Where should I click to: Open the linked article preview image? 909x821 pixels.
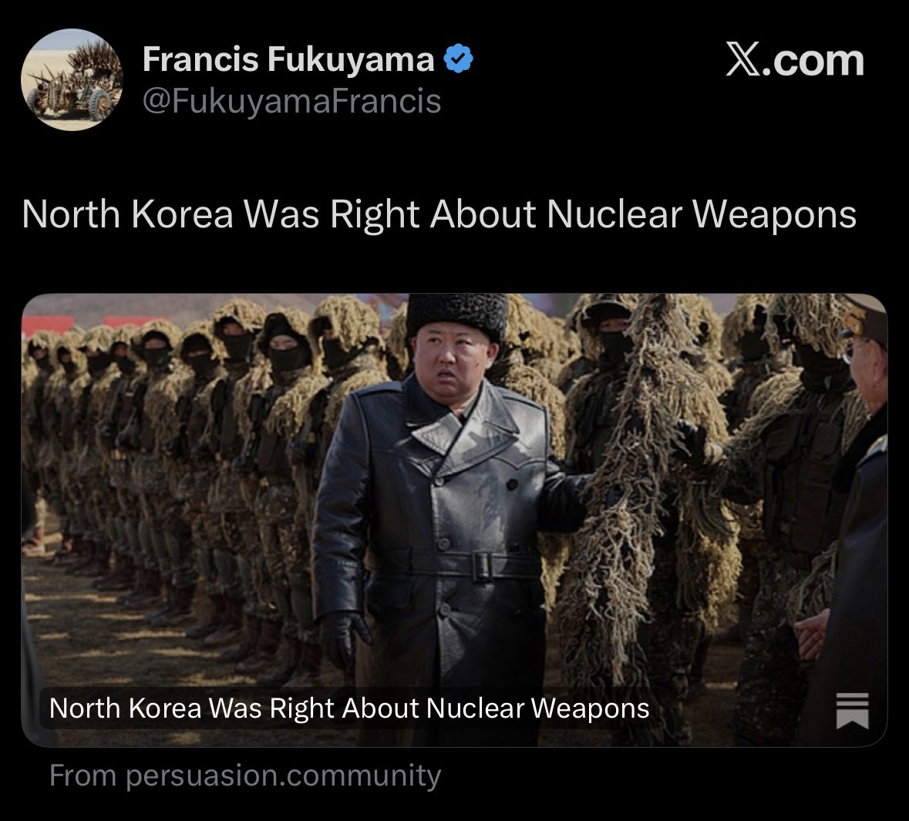coord(455,520)
